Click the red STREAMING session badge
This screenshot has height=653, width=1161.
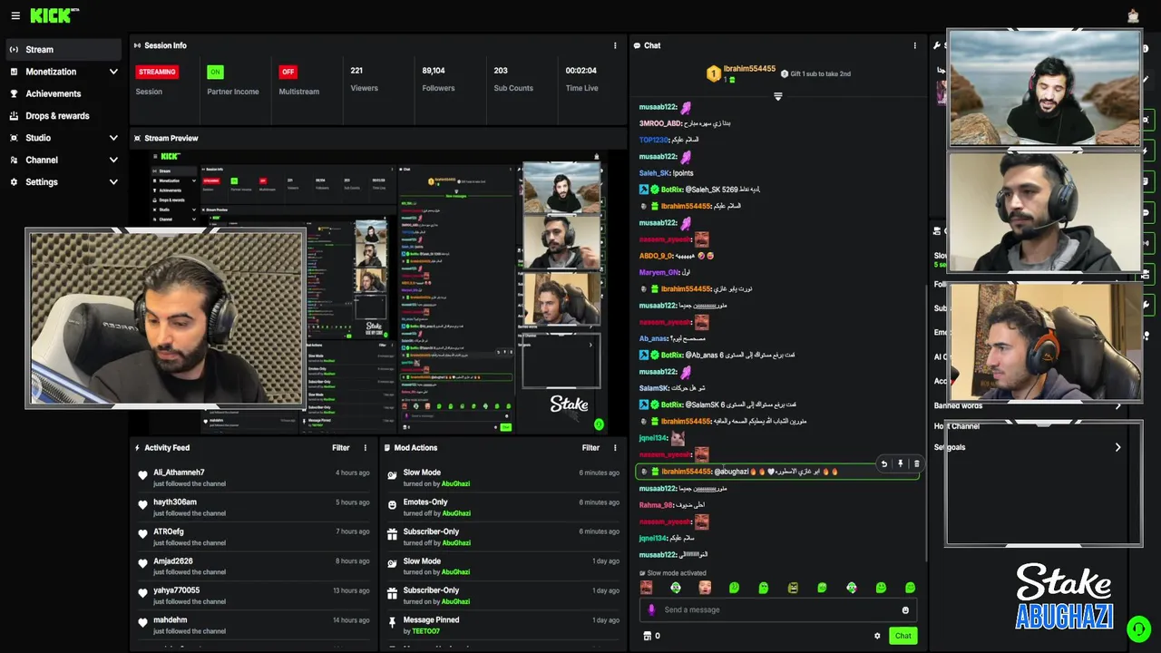coord(157,72)
